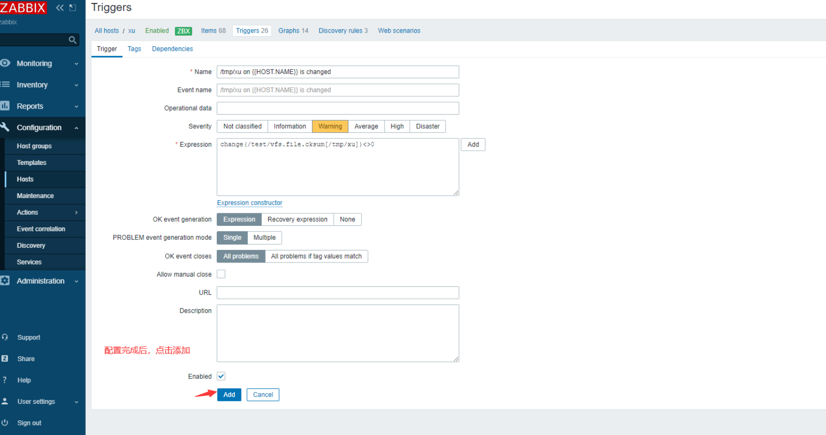Click the Support headset icon

coord(5,337)
